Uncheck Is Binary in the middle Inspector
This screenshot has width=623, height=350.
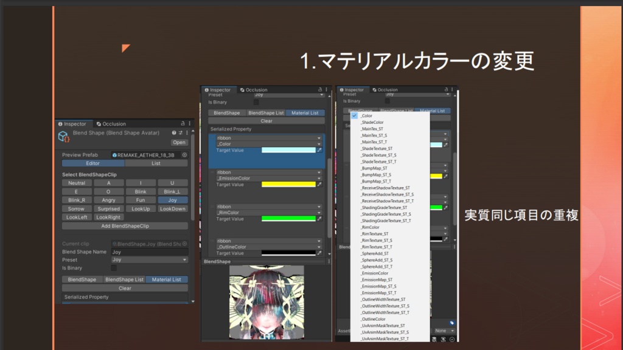coord(257,103)
